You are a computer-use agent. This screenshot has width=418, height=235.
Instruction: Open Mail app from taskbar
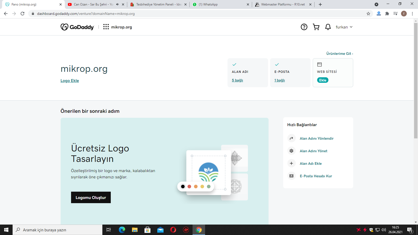160,230
